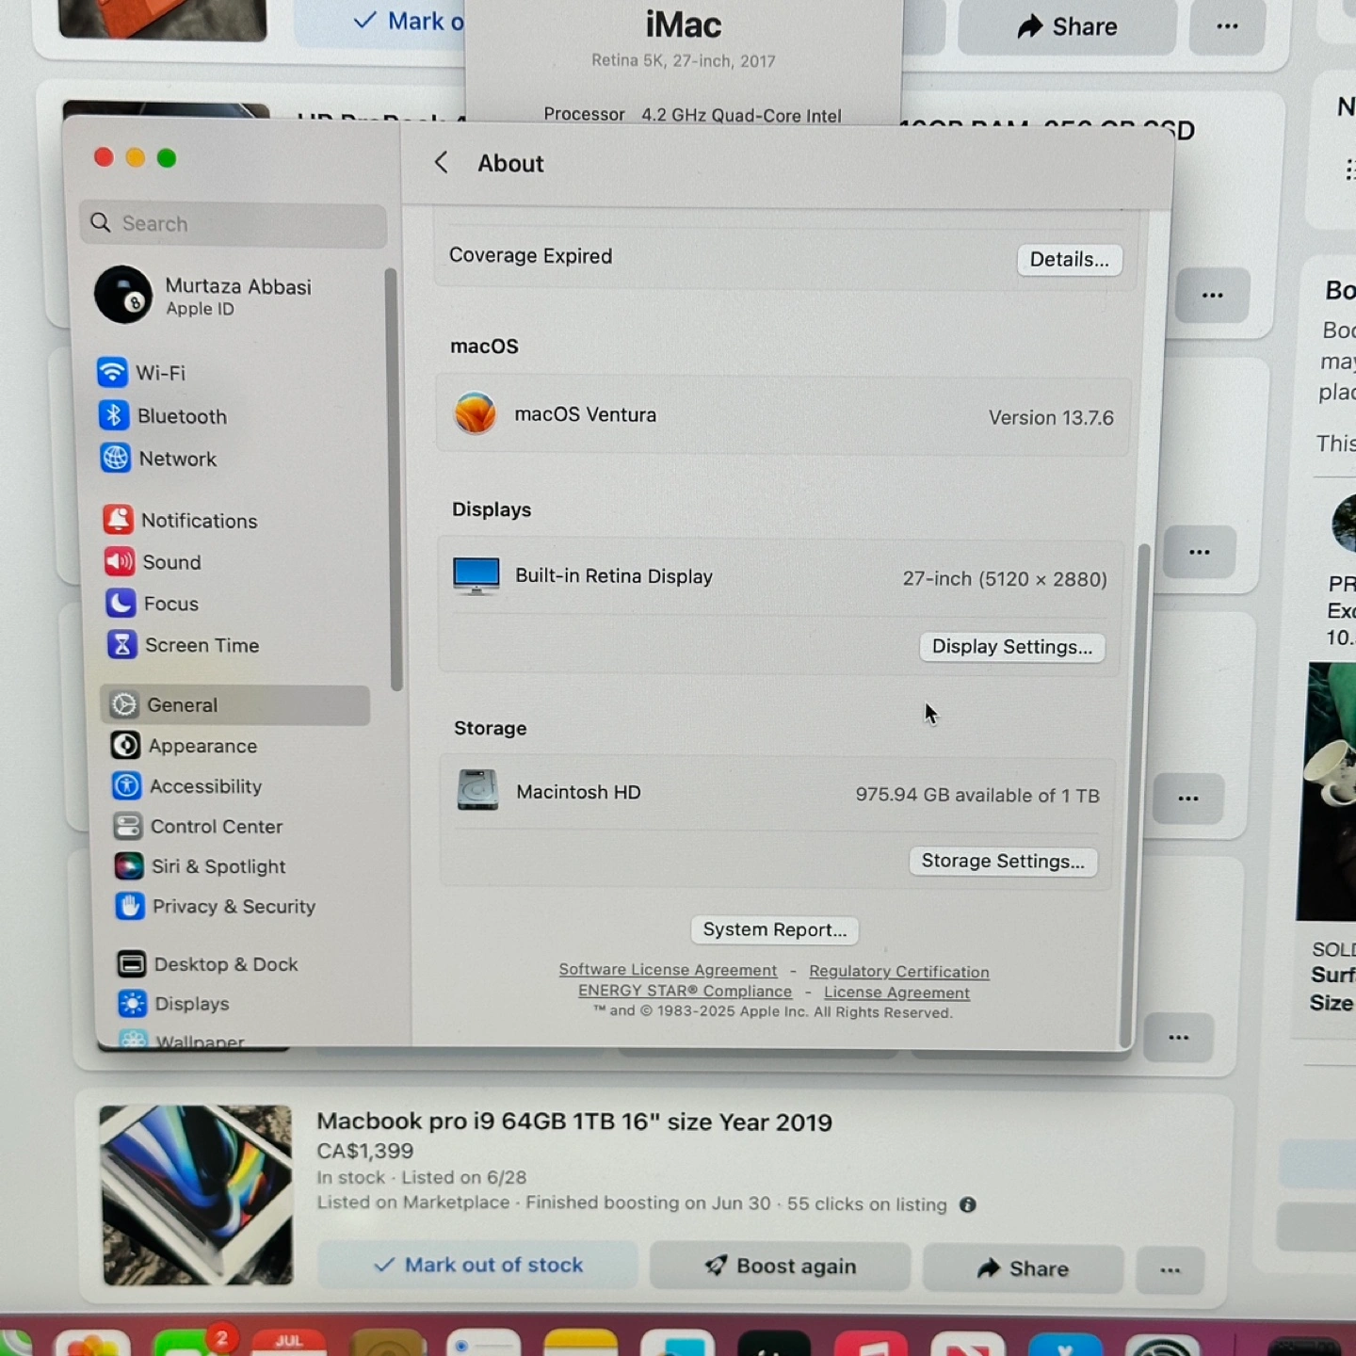
Task: Open Appearance settings in sidebar
Action: pos(185,746)
